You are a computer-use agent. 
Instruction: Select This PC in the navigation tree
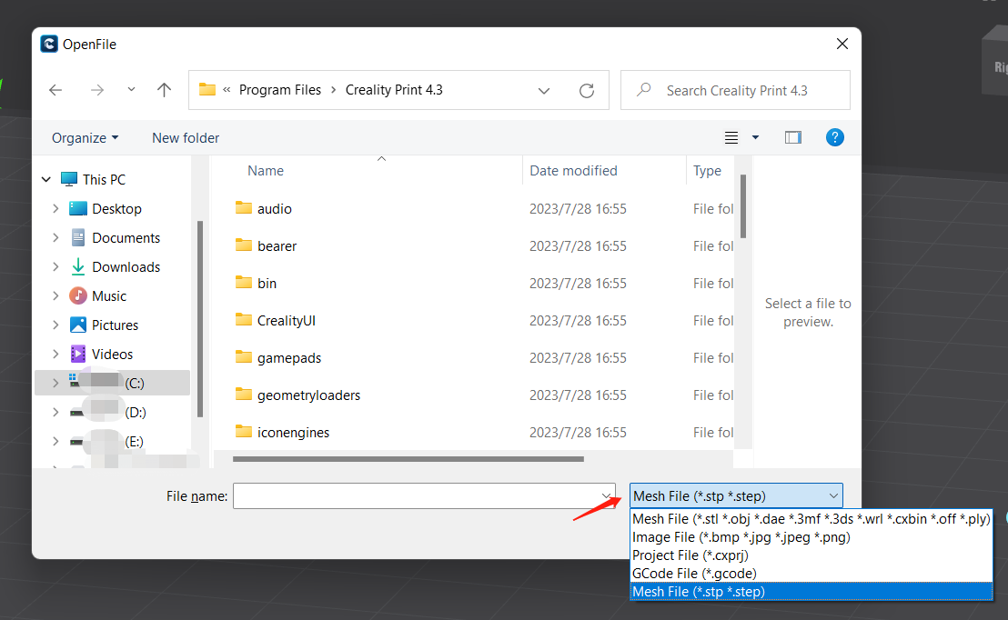point(104,179)
